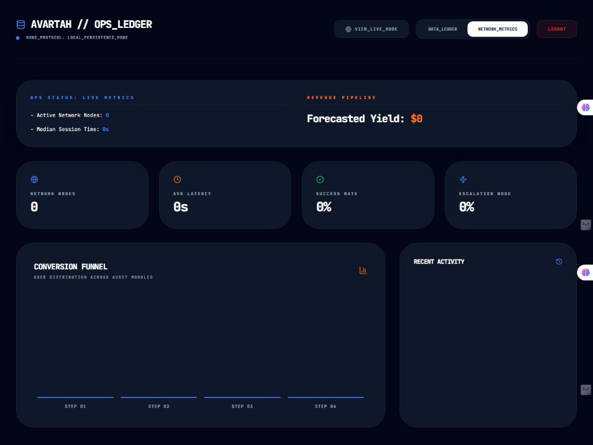Click the RECENT ACTIVITY heading
The height and width of the screenshot is (445, 593).
(439, 262)
